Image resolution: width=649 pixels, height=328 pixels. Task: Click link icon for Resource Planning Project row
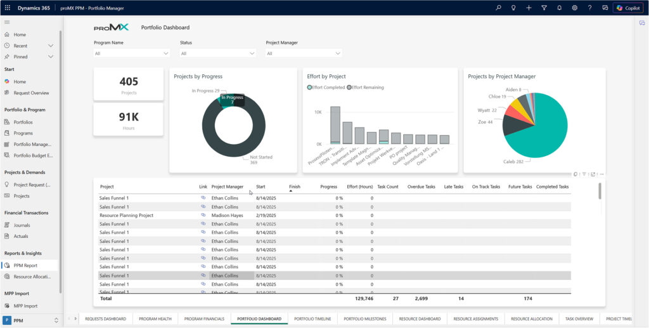(x=203, y=216)
